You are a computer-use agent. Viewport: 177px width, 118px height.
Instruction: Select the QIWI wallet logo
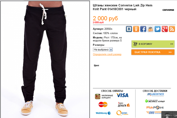pos(122,113)
